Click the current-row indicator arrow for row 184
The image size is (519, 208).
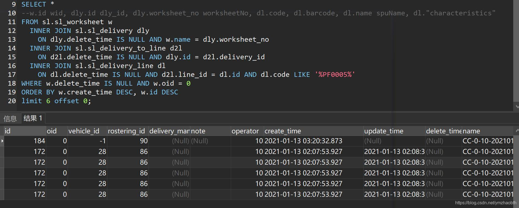coord(2,141)
